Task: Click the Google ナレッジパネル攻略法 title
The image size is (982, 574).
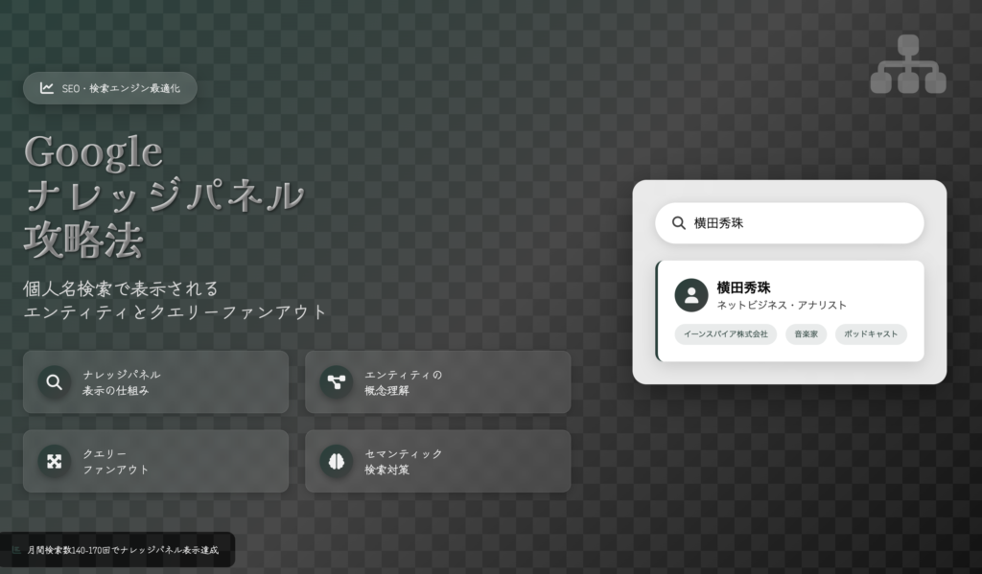Action: (164, 195)
